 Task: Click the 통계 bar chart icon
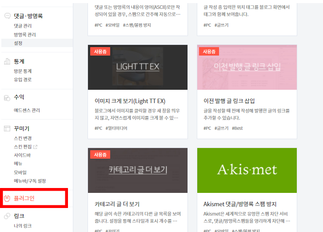click(x=7, y=61)
